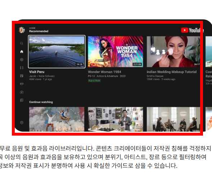
Task: Click the 'Visit Peru' video title
Action: point(37,72)
